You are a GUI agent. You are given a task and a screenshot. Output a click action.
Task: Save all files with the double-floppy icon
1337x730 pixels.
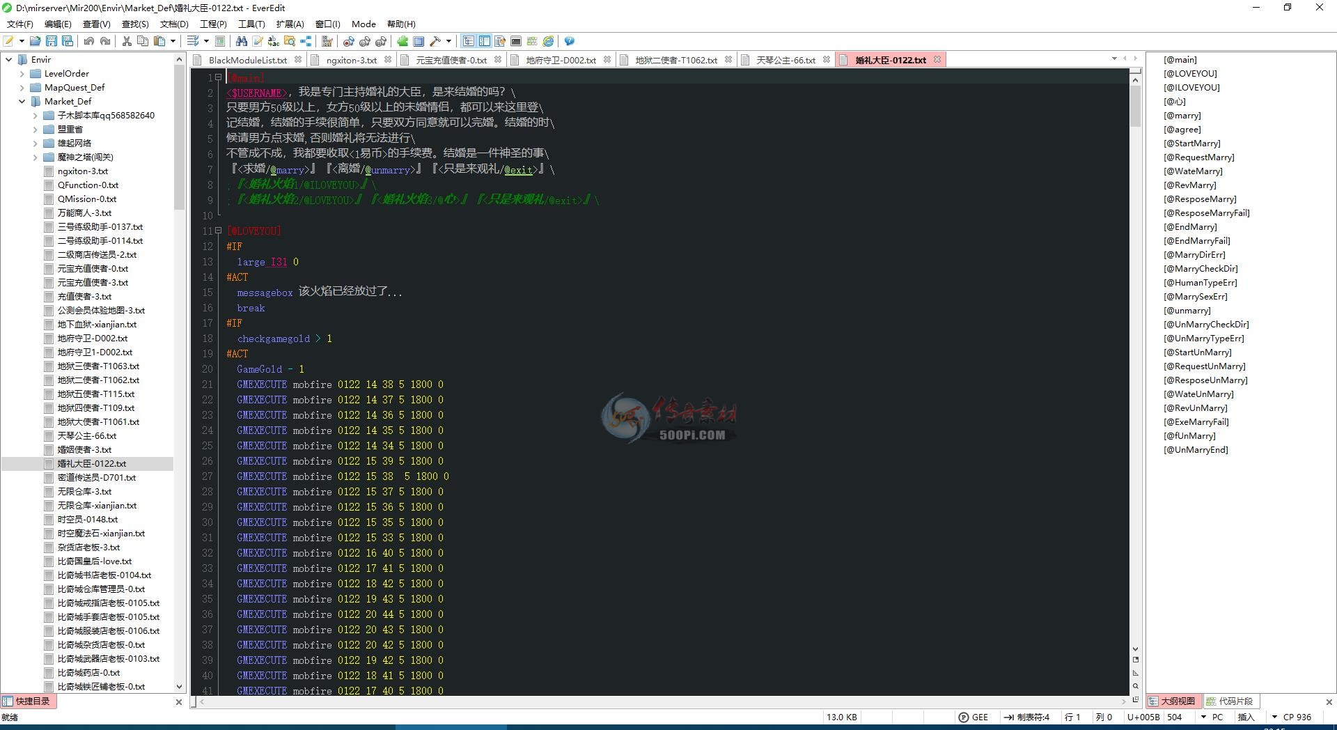click(68, 41)
